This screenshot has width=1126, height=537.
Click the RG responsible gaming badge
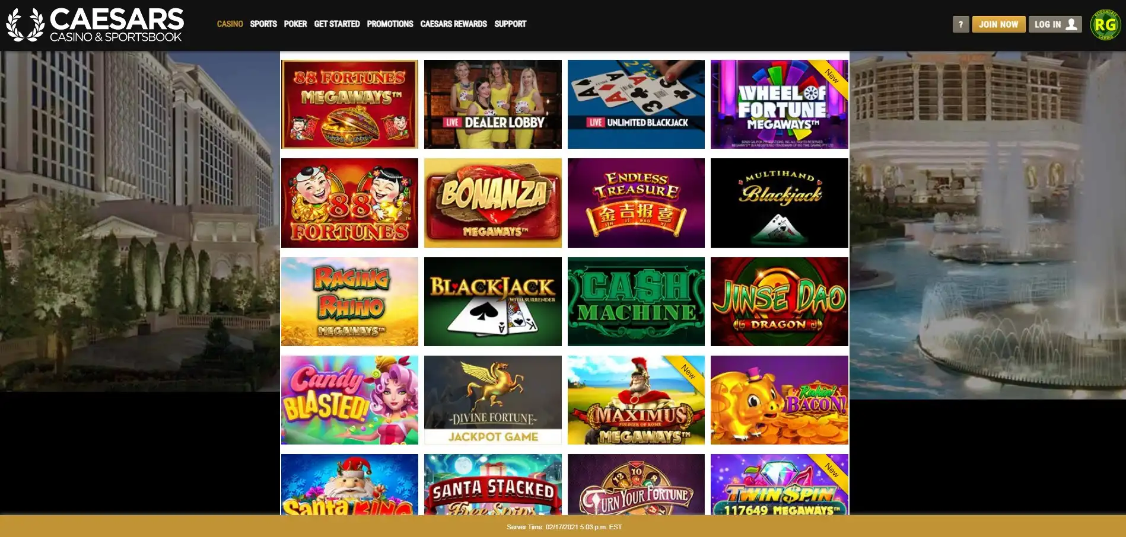tap(1105, 25)
